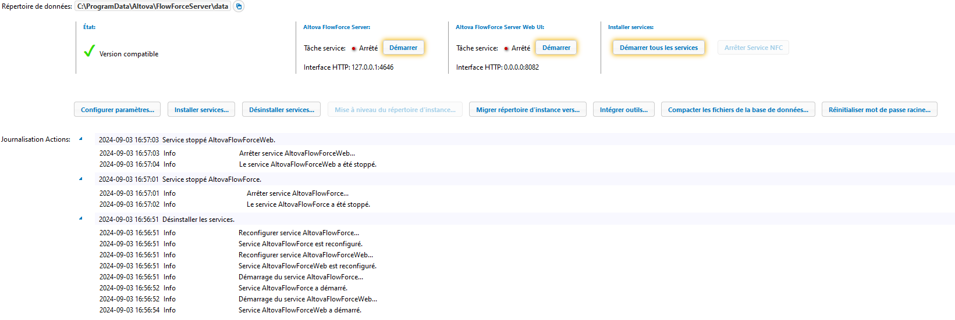Click the green Version compatible checkmark
Viewport: 955px width, 320px height.
[x=89, y=52]
